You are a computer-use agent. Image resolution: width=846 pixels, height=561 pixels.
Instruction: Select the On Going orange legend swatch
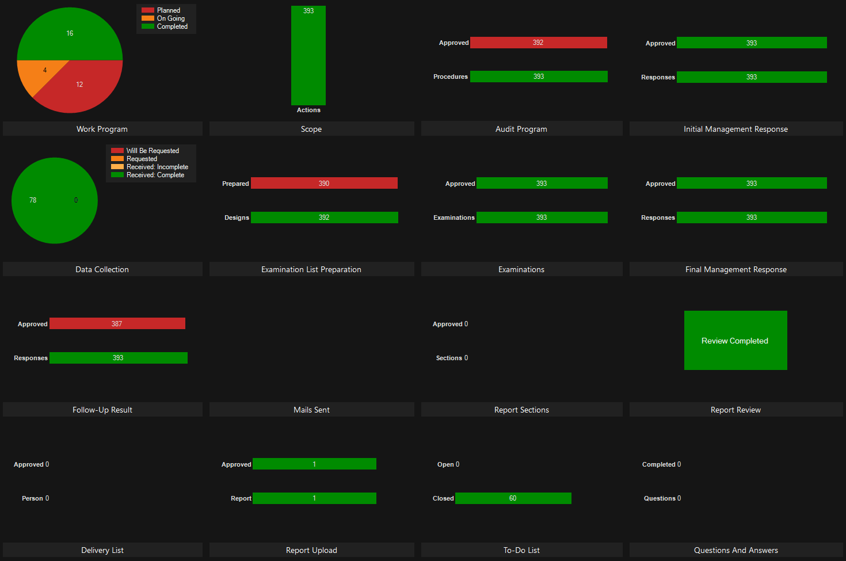tap(148, 18)
